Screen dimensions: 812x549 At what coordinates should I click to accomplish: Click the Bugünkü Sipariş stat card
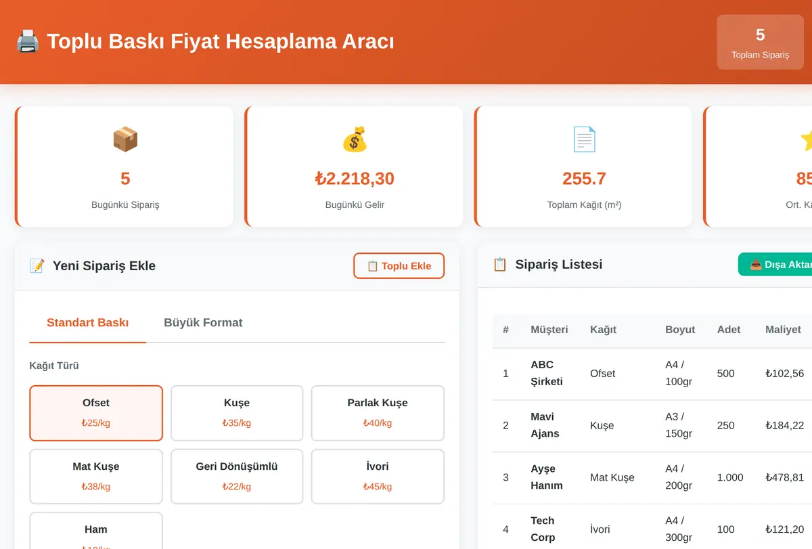pyautogui.click(x=124, y=167)
